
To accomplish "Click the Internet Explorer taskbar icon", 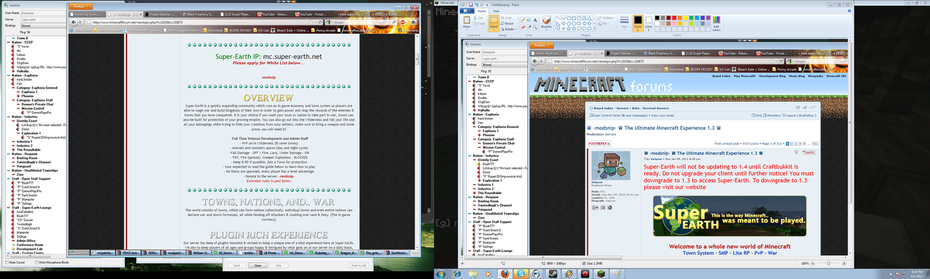I will pyautogui.click(x=457, y=274).
